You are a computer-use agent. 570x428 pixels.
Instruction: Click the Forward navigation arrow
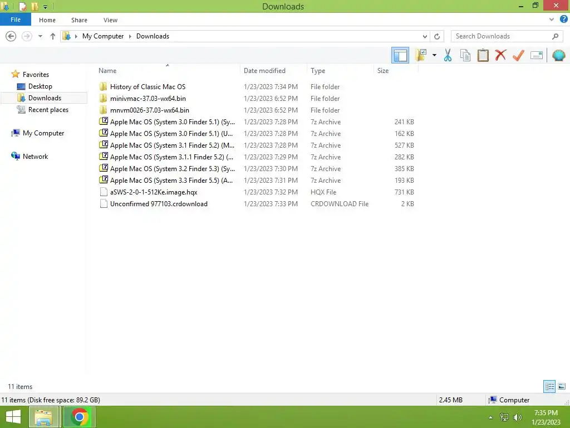tap(27, 36)
